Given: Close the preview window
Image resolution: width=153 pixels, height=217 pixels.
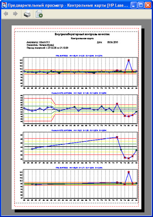Looking at the screenshot, I should click(x=148, y=6).
